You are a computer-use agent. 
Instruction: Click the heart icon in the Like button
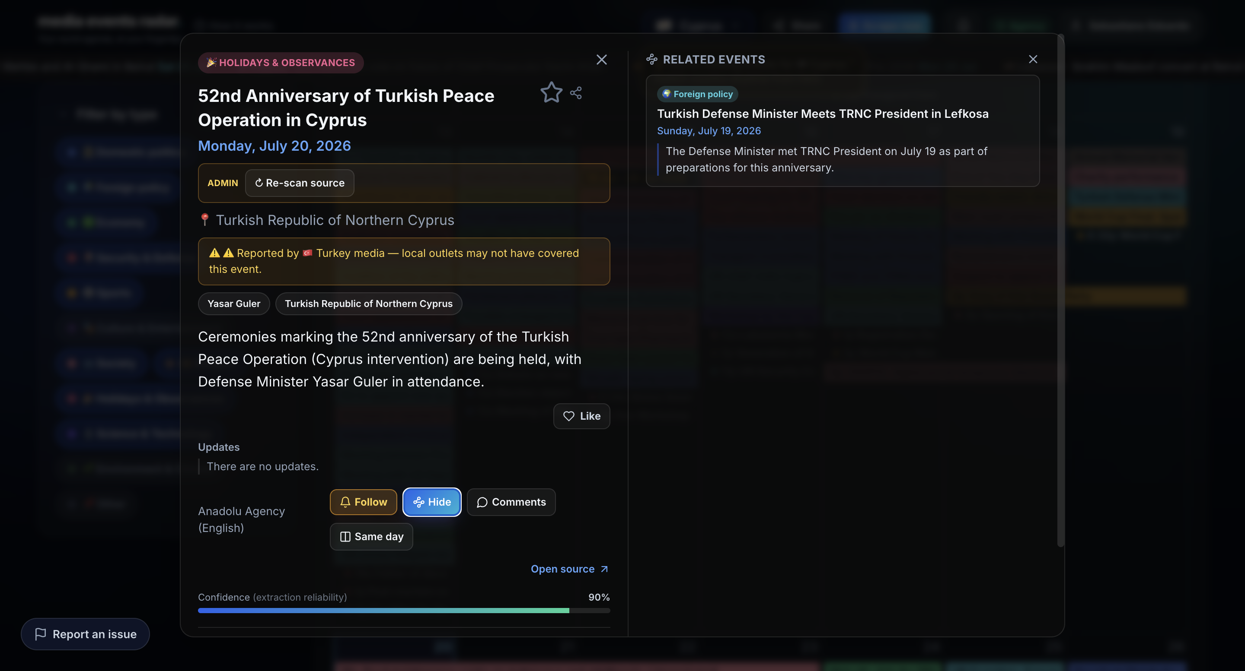569,416
